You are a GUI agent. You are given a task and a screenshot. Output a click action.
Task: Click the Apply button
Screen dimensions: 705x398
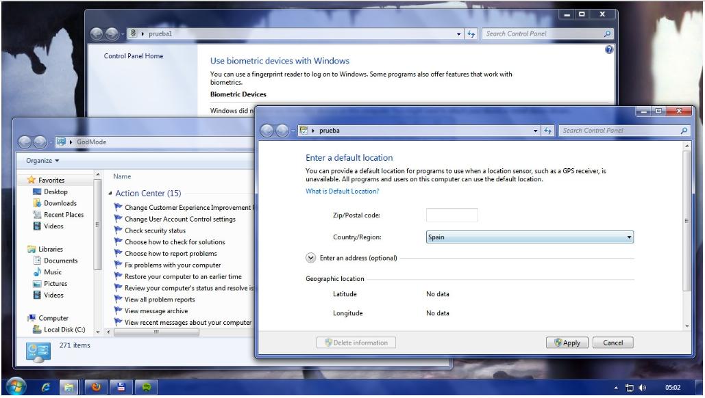pyautogui.click(x=567, y=343)
